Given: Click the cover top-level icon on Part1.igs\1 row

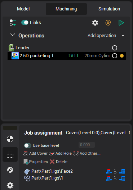Looking at the screenshot, I should click(x=109, y=178).
